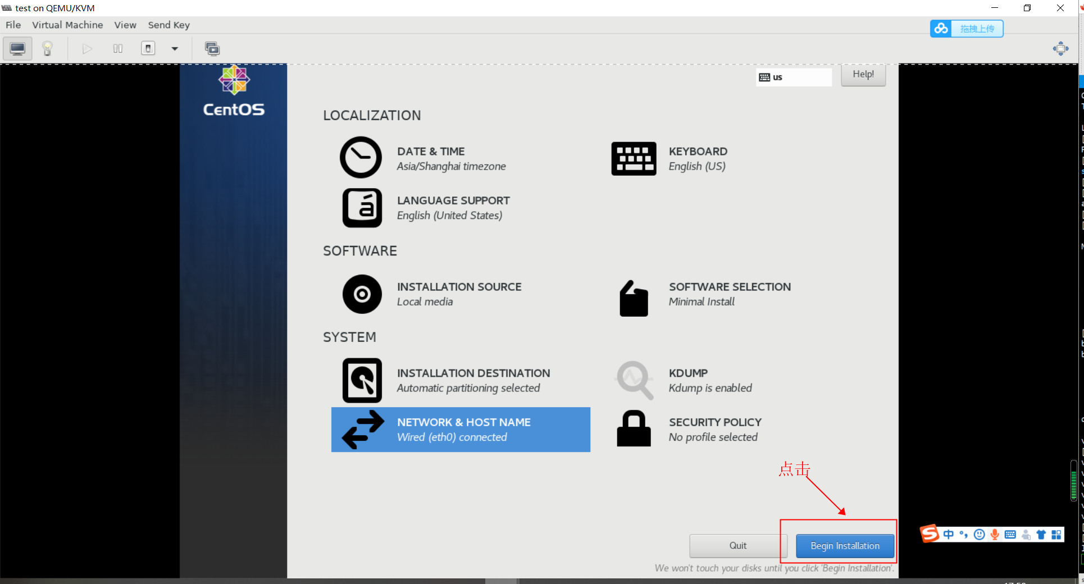Shut down the virtual machine button
The height and width of the screenshot is (584, 1084).
pyautogui.click(x=148, y=48)
